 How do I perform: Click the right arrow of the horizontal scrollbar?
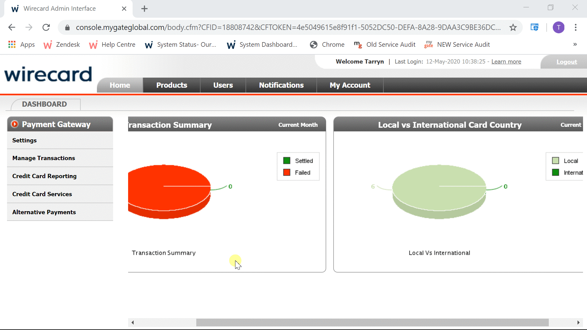point(578,322)
